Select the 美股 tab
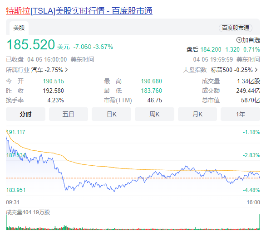The height and width of the screenshot is (235, 266). point(19,28)
